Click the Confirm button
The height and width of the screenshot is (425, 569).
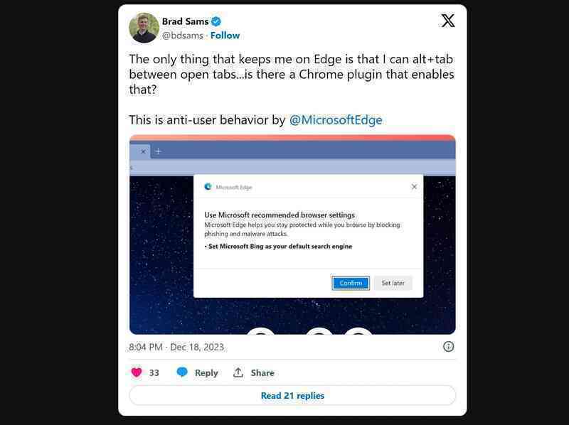click(x=351, y=283)
